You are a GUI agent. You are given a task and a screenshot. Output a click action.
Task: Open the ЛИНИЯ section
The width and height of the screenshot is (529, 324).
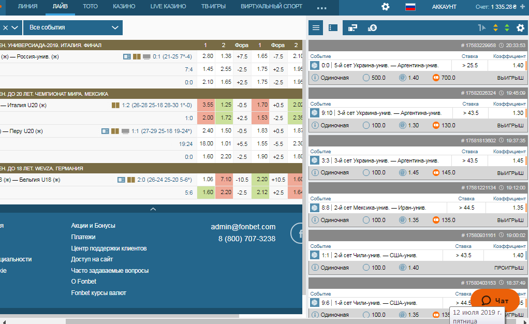pyautogui.click(x=27, y=6)
